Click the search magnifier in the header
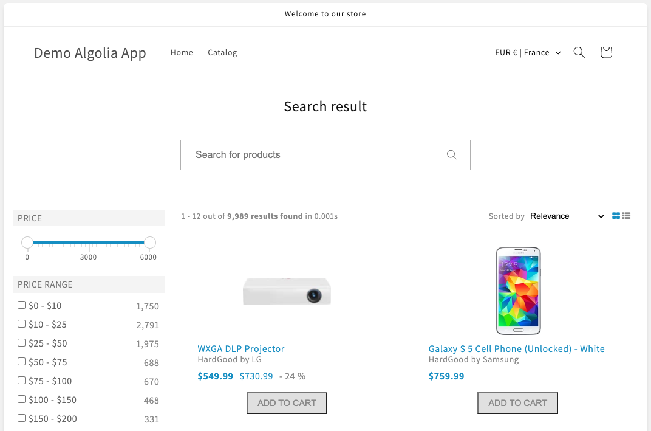This screenshot has width=651, height=431. pyautogui.click(x=579, y=52)
